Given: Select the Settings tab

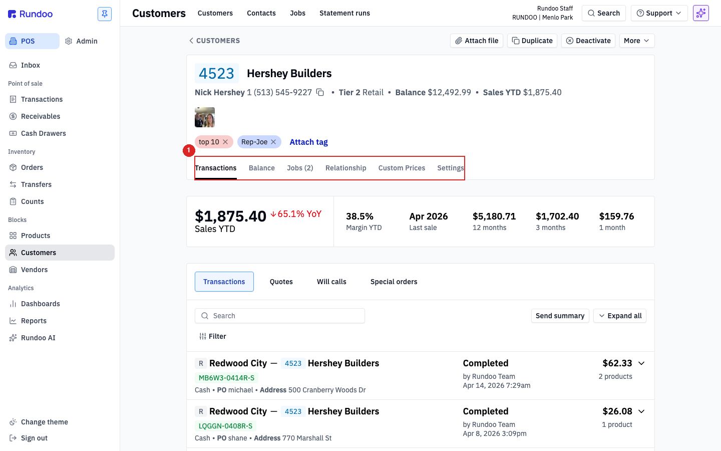Looking at the screenshot, I should click(451, 168).
